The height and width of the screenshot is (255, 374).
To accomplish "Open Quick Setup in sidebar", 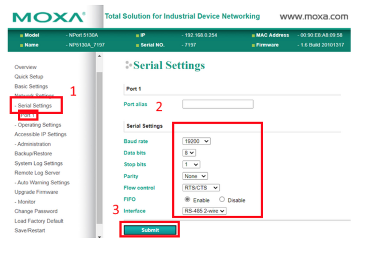I will pyautogui.click(x=29, y=77).
